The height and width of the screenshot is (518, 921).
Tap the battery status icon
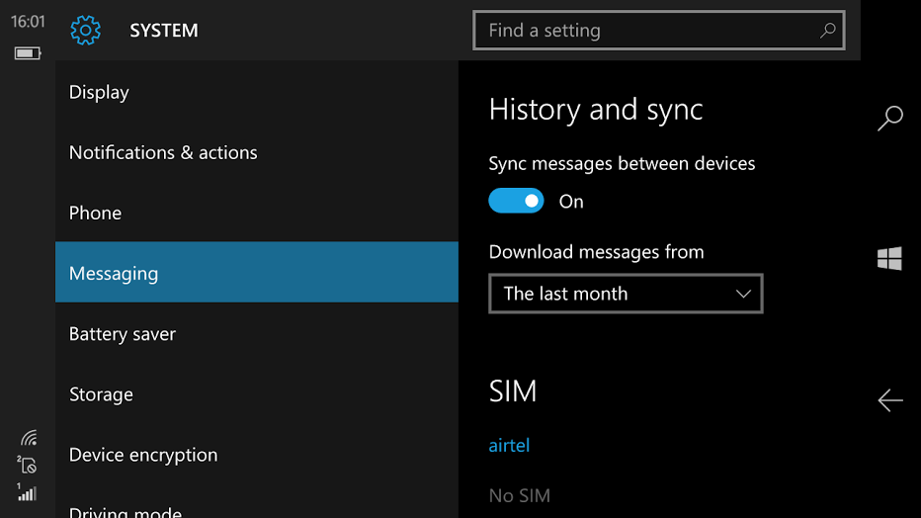pyautogui.click(x=27, y=52)
